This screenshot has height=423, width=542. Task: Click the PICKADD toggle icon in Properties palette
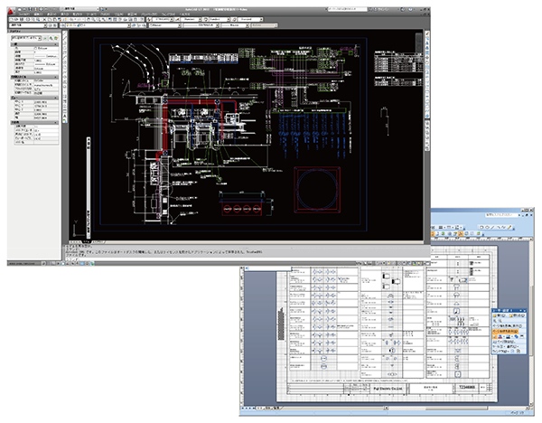point(46,38)
